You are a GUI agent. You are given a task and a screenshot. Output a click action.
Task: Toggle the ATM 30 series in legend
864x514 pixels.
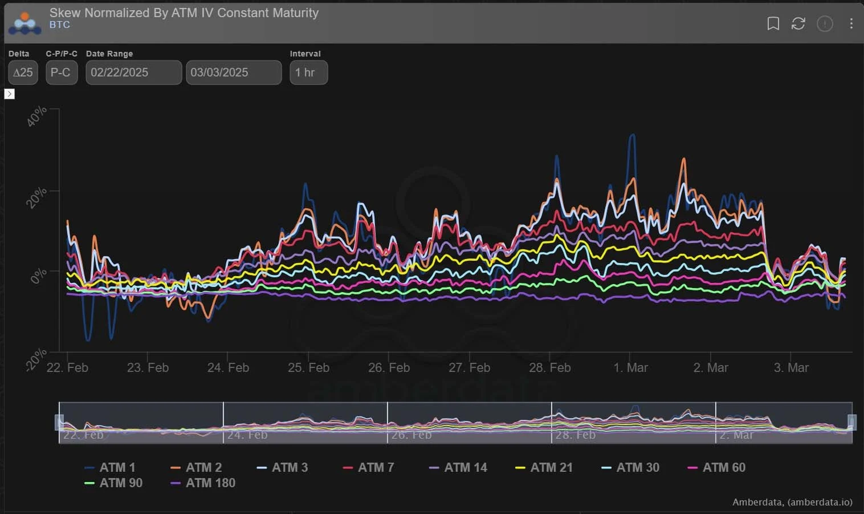[x=630, y=467]
